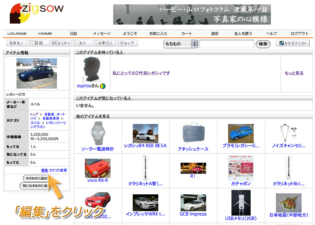Screen dimensions: 315x225
Task: Open ノイズキャンセリ... item link
Action: [288, 146]
